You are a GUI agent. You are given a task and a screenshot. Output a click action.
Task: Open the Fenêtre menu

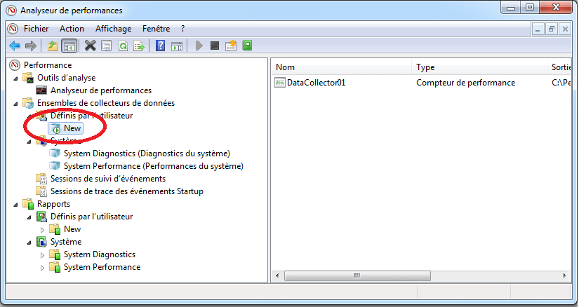[157, 29]
